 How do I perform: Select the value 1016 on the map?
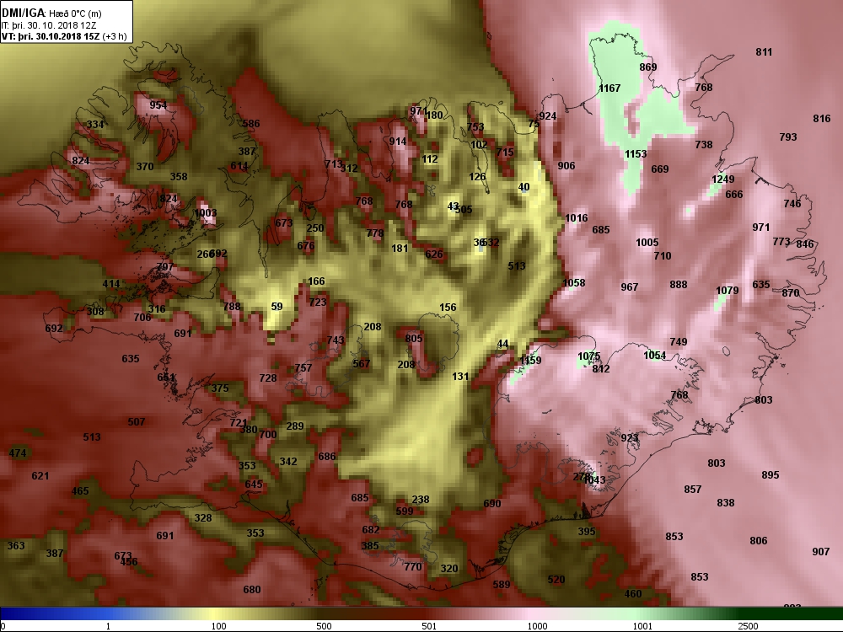pos(577,218)
